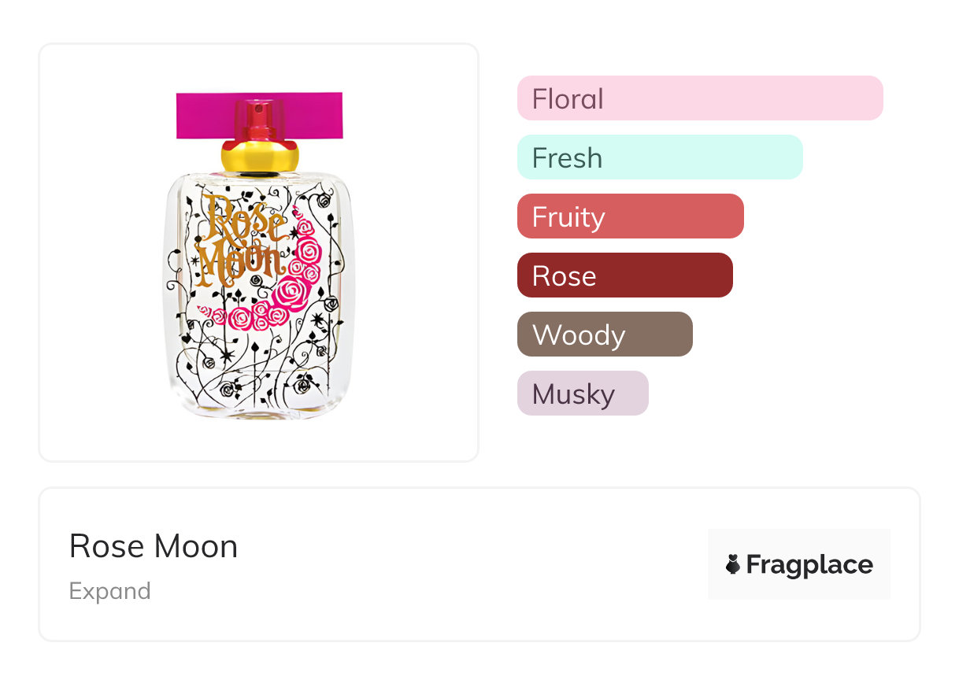This screenshot has height=680, width=959.
Task: Click the Fragplace wordmark text
Action: (809, 565)
